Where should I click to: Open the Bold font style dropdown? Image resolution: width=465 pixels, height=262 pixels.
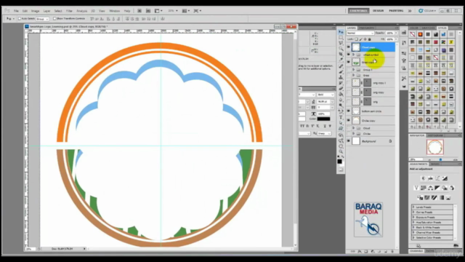pos(325,95)
